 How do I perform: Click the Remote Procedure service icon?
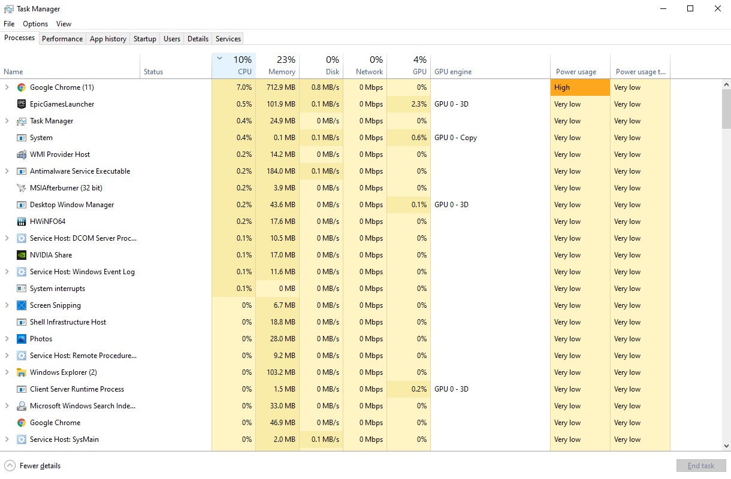(22, 356)
